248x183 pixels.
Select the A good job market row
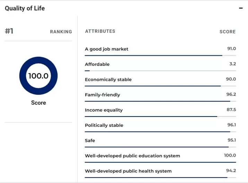click(x=106, y=49)
